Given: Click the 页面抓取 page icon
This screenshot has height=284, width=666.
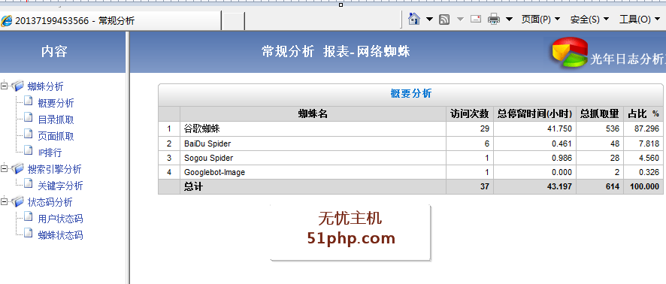Looking at the screenshot, I should pos(29,134).
